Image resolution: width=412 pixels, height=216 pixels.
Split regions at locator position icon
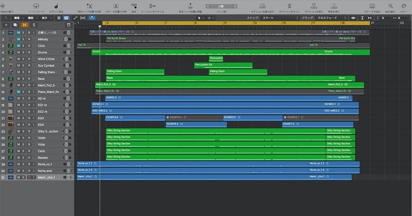pos(116,6)
